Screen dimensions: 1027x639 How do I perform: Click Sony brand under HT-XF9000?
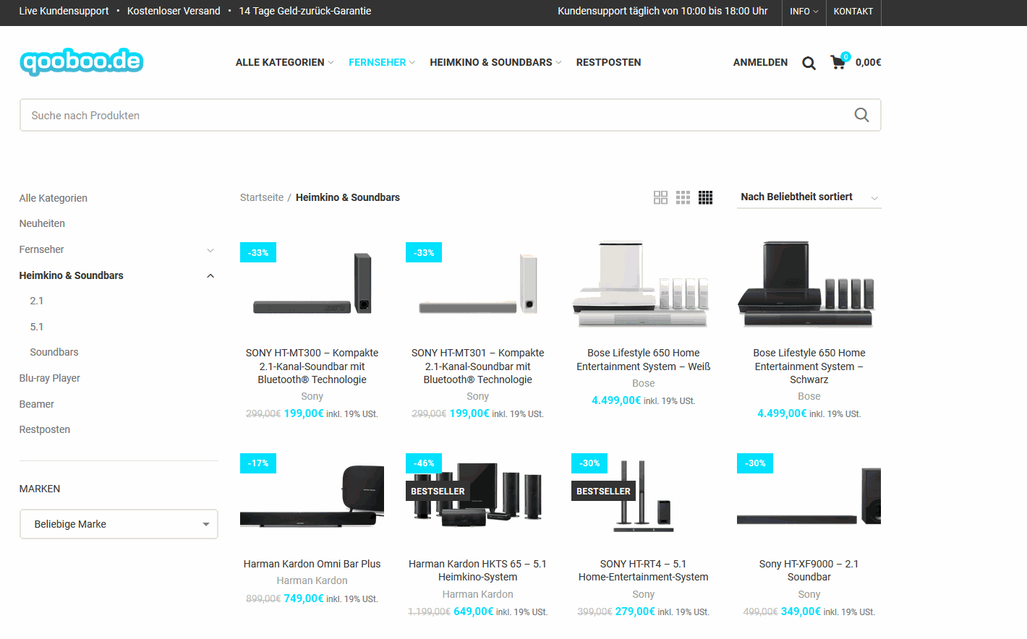[x=809, y=594]
